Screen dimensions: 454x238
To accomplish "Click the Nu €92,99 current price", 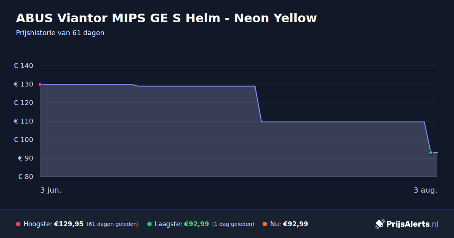I will [289, 224].
